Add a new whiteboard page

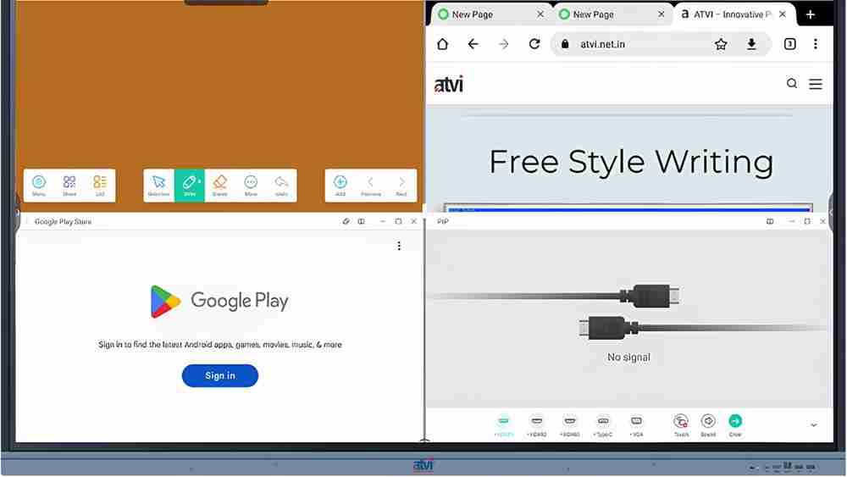[x=340, y=186]
